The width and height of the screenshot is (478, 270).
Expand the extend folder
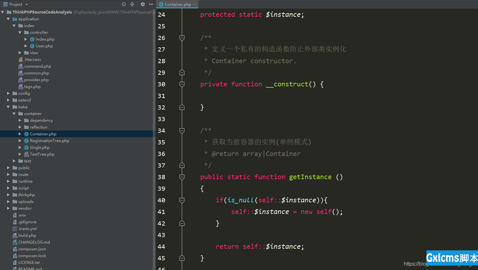point(8,100)
